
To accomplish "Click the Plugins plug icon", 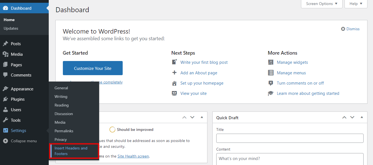I will click(x=5, y=99).
